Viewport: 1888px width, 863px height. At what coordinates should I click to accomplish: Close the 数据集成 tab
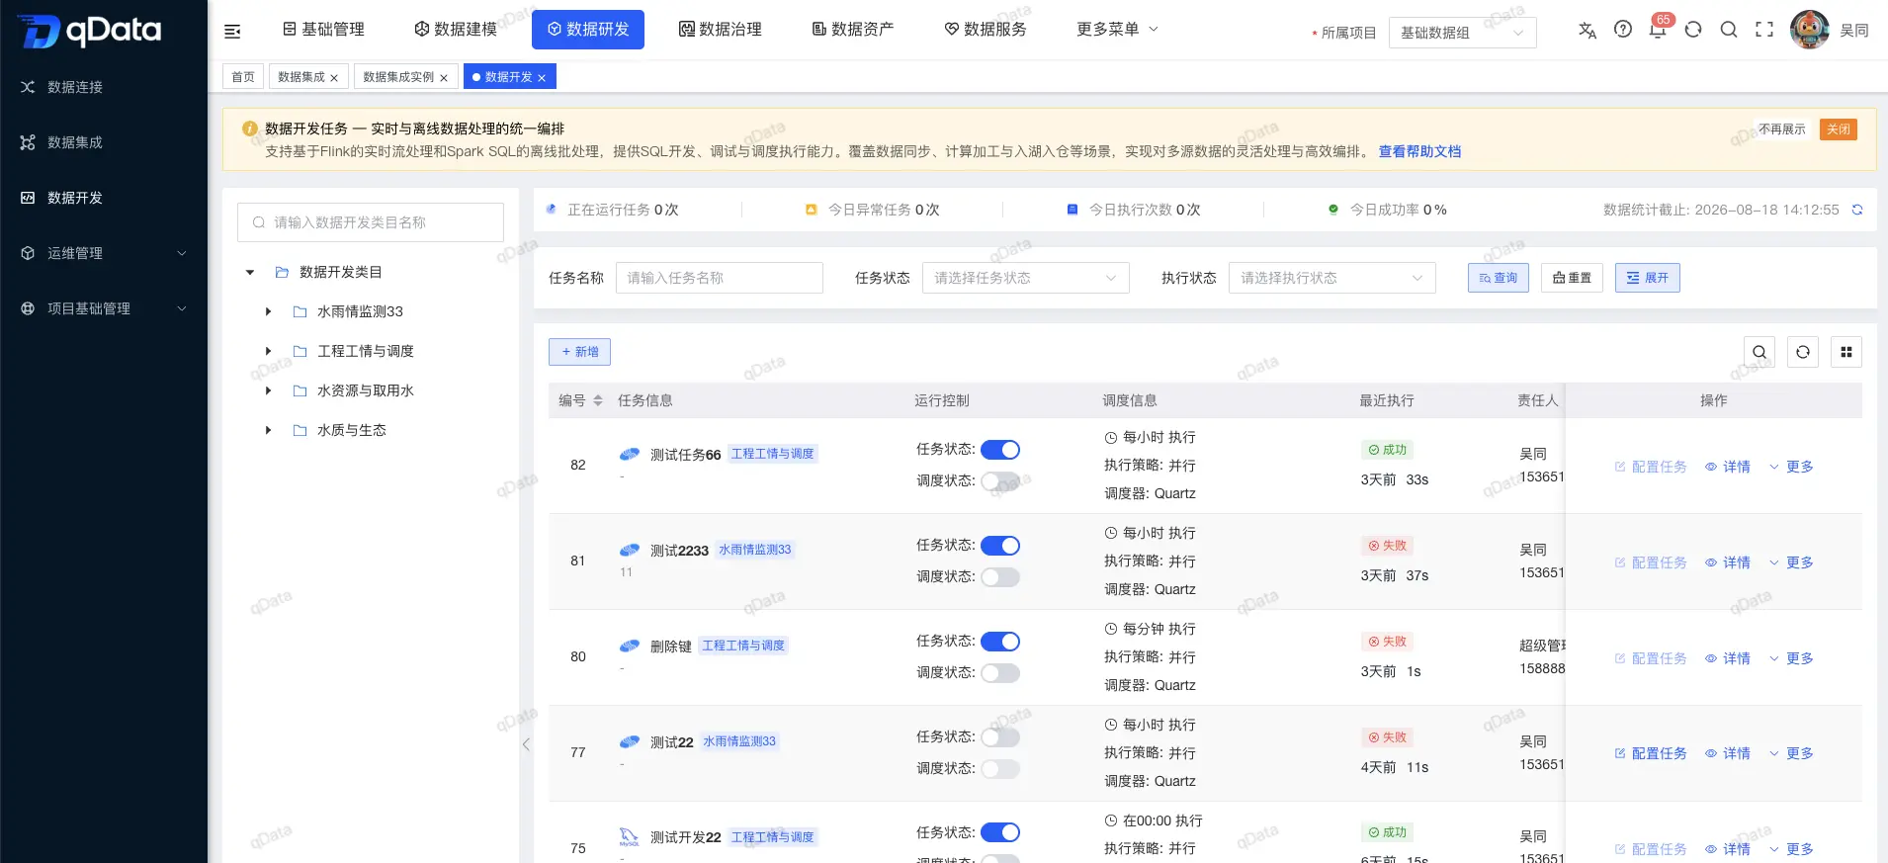coord(334,77)
